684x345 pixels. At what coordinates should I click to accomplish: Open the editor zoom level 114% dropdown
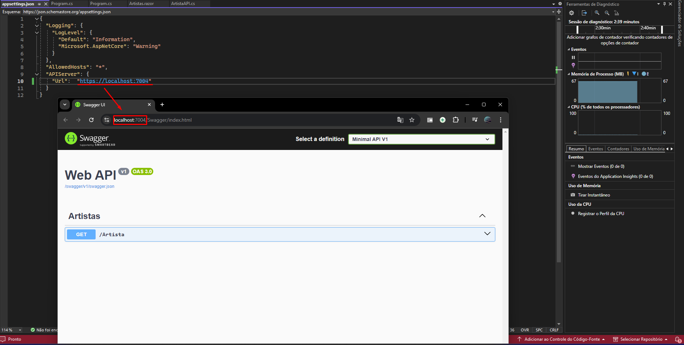[20, 330]
